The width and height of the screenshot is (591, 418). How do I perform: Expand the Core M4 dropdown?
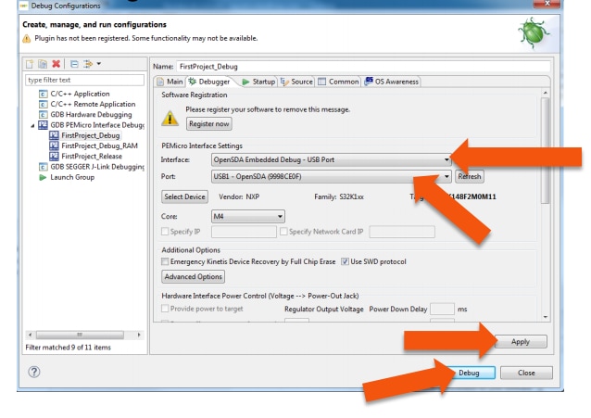point(280,216)
